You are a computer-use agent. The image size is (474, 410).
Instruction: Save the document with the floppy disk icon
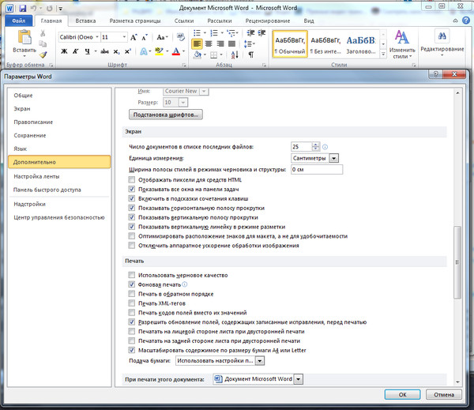coord(23,9)
